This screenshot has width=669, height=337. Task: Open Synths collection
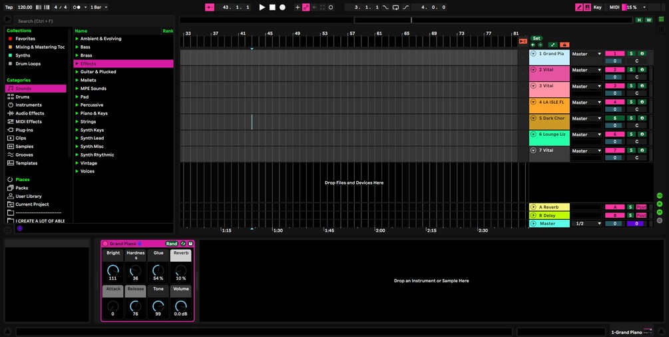click(x=23, y=55)
